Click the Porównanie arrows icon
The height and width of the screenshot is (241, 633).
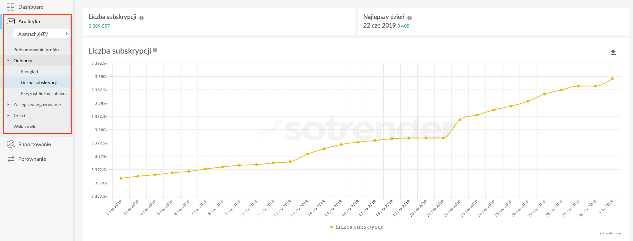pyautogui.click(x=11, y=159)
